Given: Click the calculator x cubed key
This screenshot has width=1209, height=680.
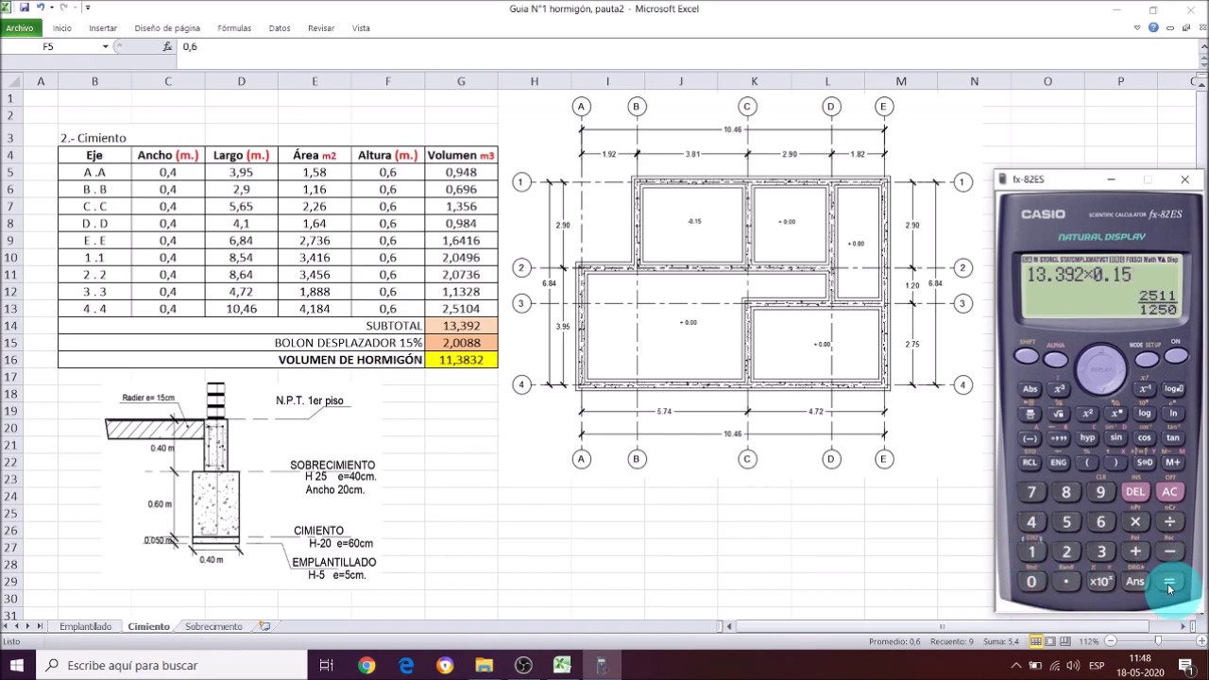Looking at the screenshot, I should pyautogui.click(x=1059, y=389).
